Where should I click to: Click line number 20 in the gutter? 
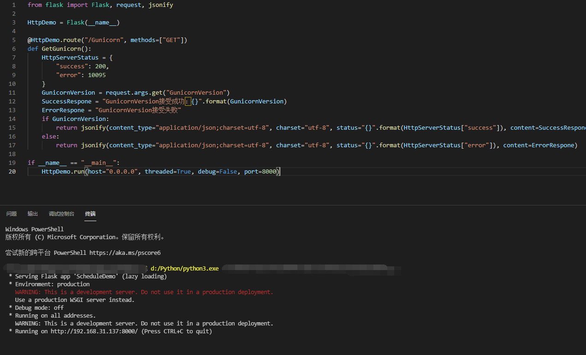click(x=12, y=171)
